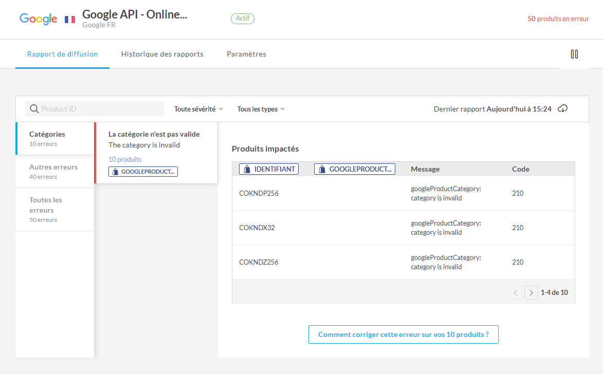
Task: Download the latest report via cloud icon
Action: coord(563,109)
